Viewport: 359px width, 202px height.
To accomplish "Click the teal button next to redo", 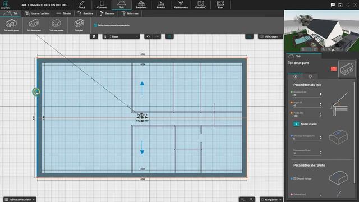I will 169,36.
